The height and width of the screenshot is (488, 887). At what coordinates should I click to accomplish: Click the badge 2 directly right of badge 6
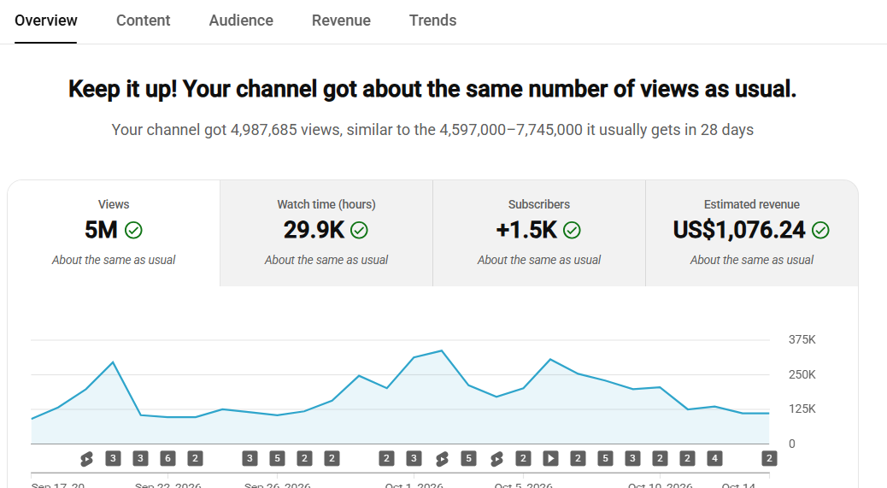click(195, 459)
